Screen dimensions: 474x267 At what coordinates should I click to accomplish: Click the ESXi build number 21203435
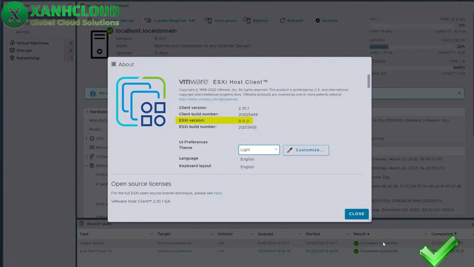247,128
